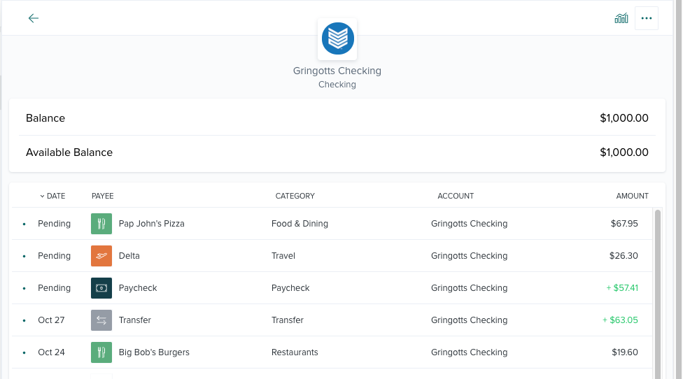This screenshot has width=683, height=379.
Task: Sort transactions by CATEGORY column header
Action: coord(295,196)
